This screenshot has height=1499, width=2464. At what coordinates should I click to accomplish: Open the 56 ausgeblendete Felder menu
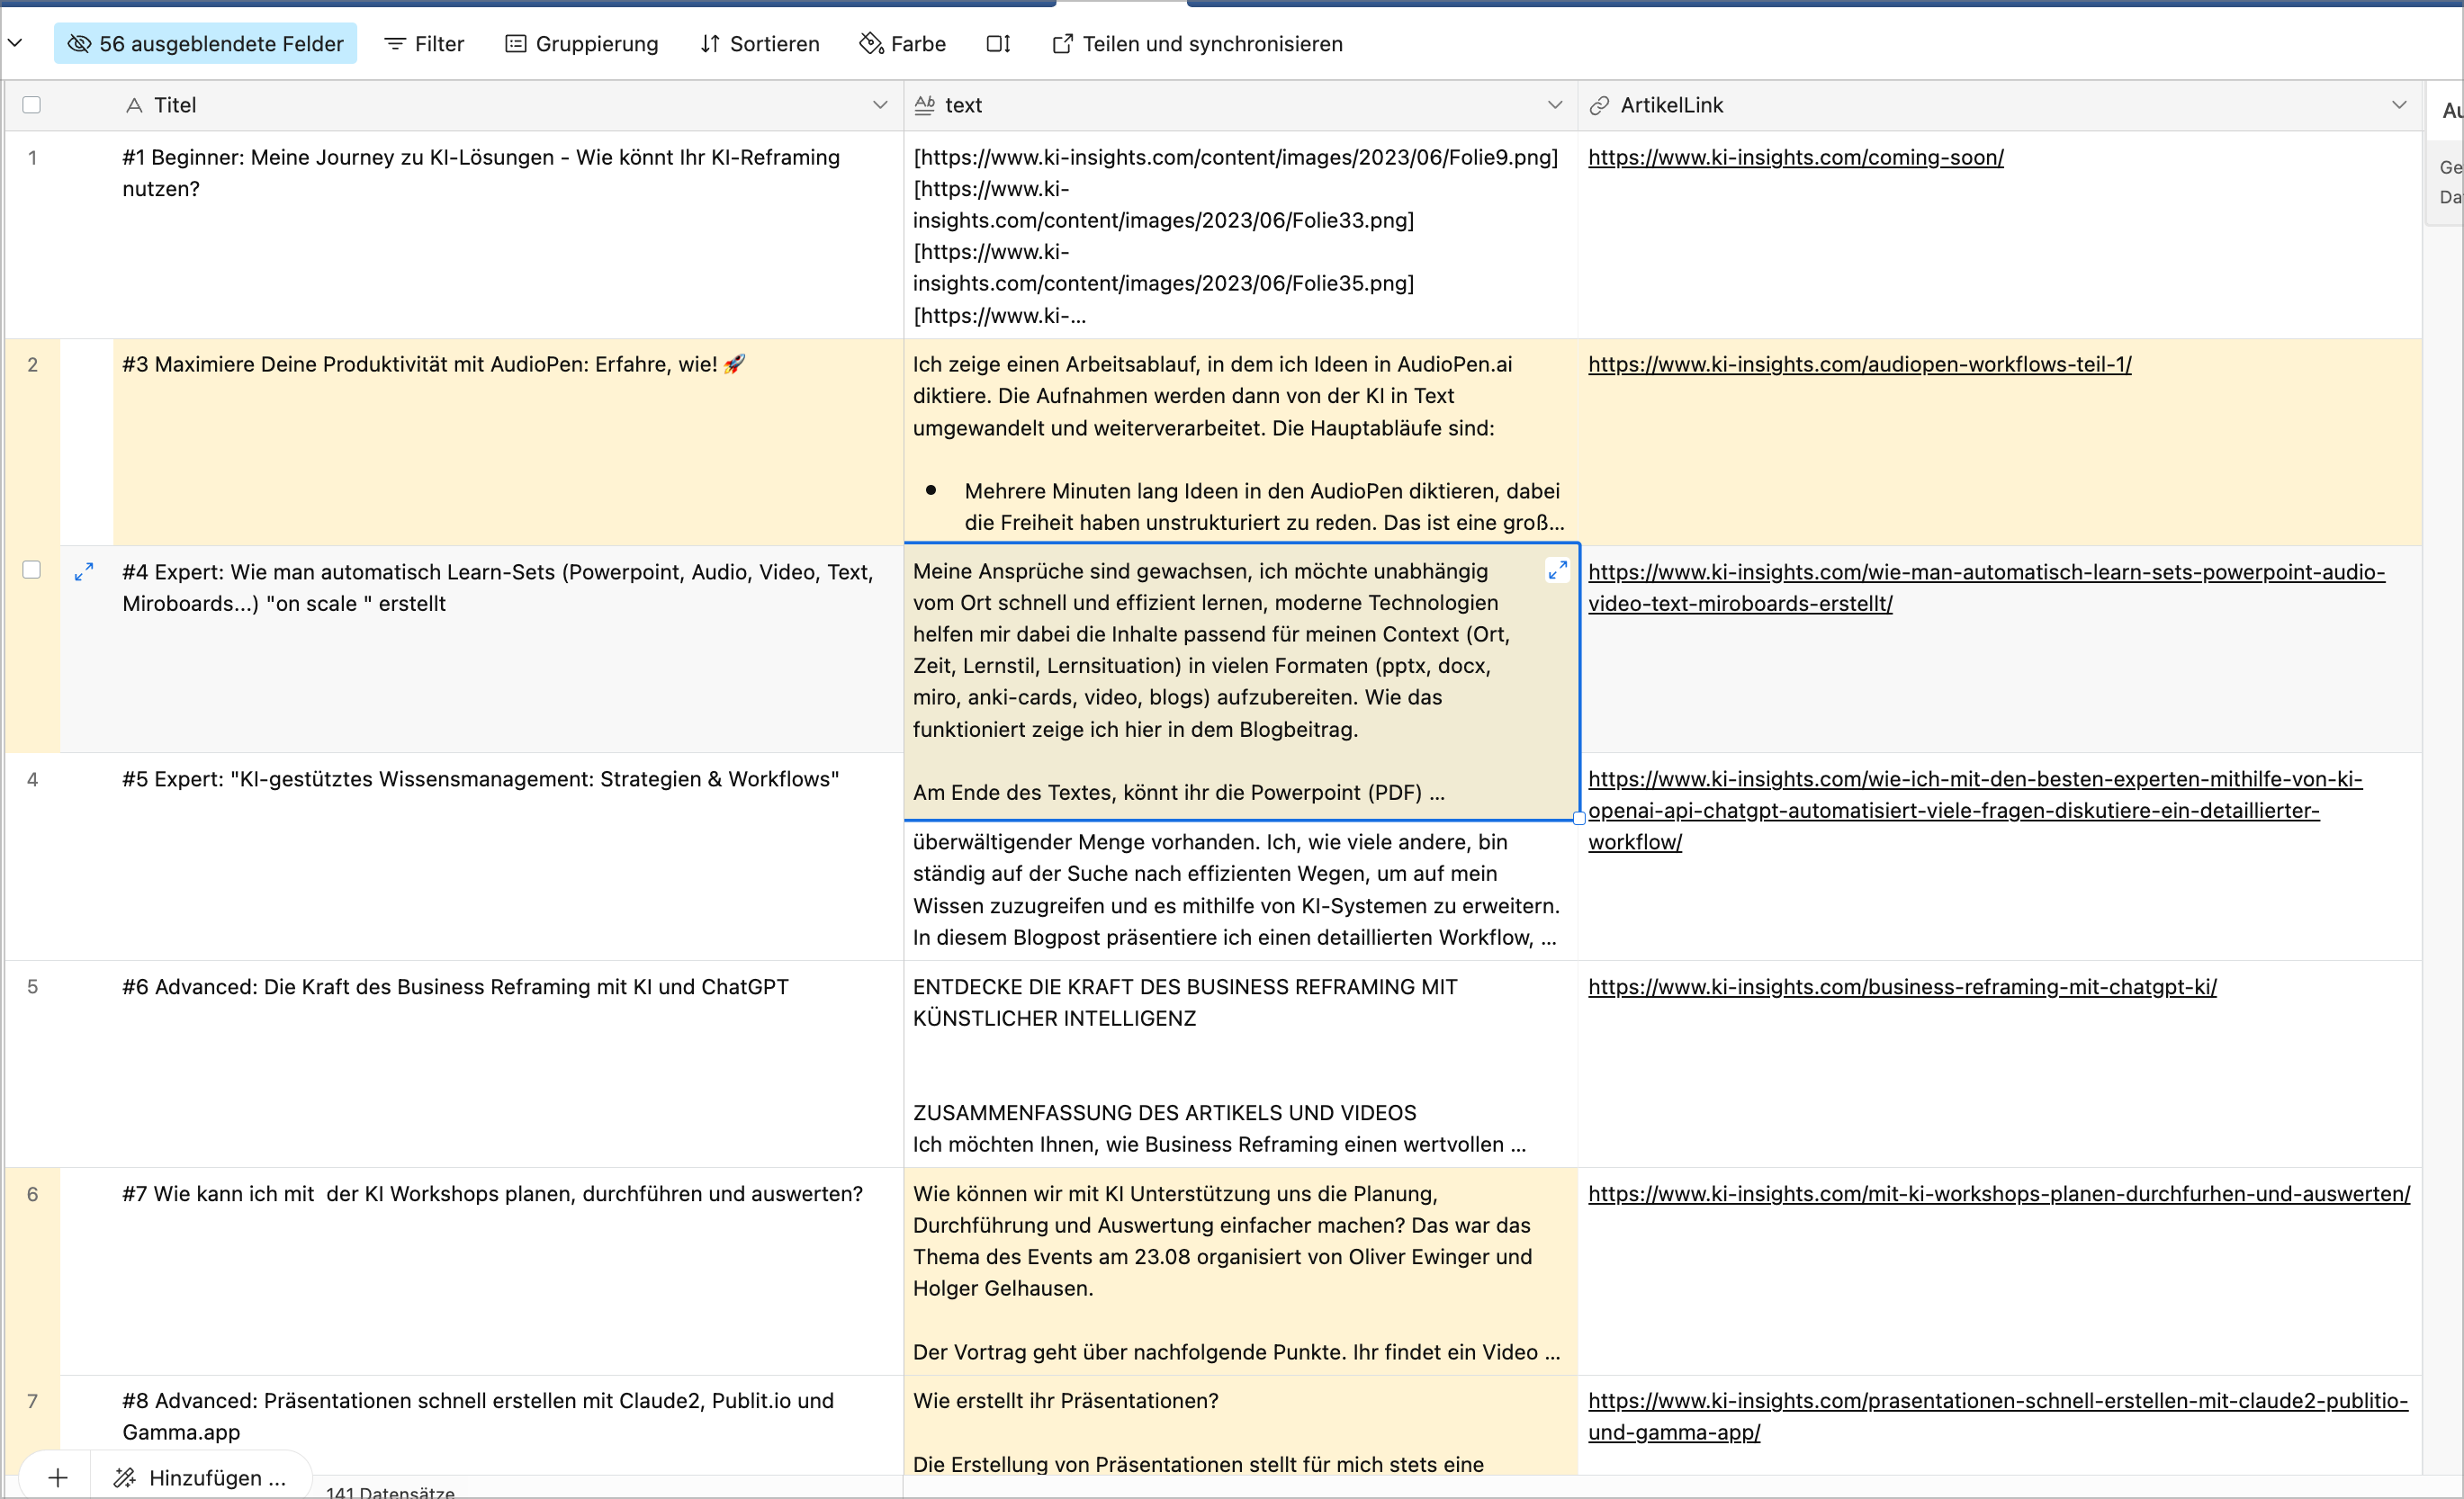(205, 44)
